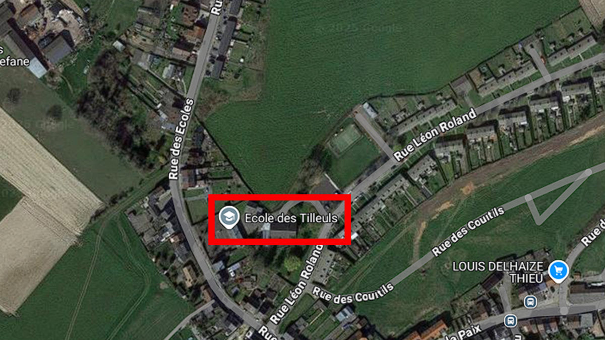This screenshot has height=340, width=605.
Task: Click the green sports court beside Rue Léon Roland
Action: 346,139
